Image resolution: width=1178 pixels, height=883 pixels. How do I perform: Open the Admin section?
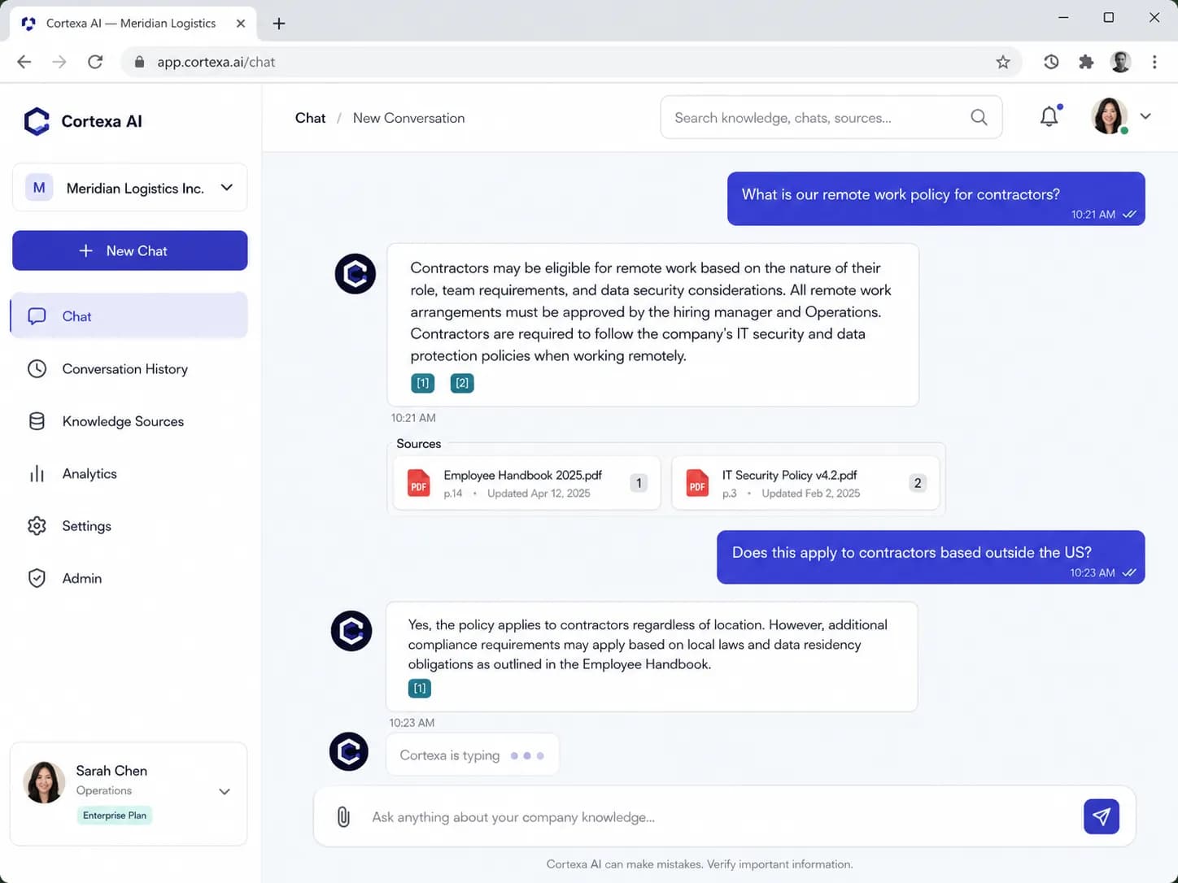(x=129, y=578)
